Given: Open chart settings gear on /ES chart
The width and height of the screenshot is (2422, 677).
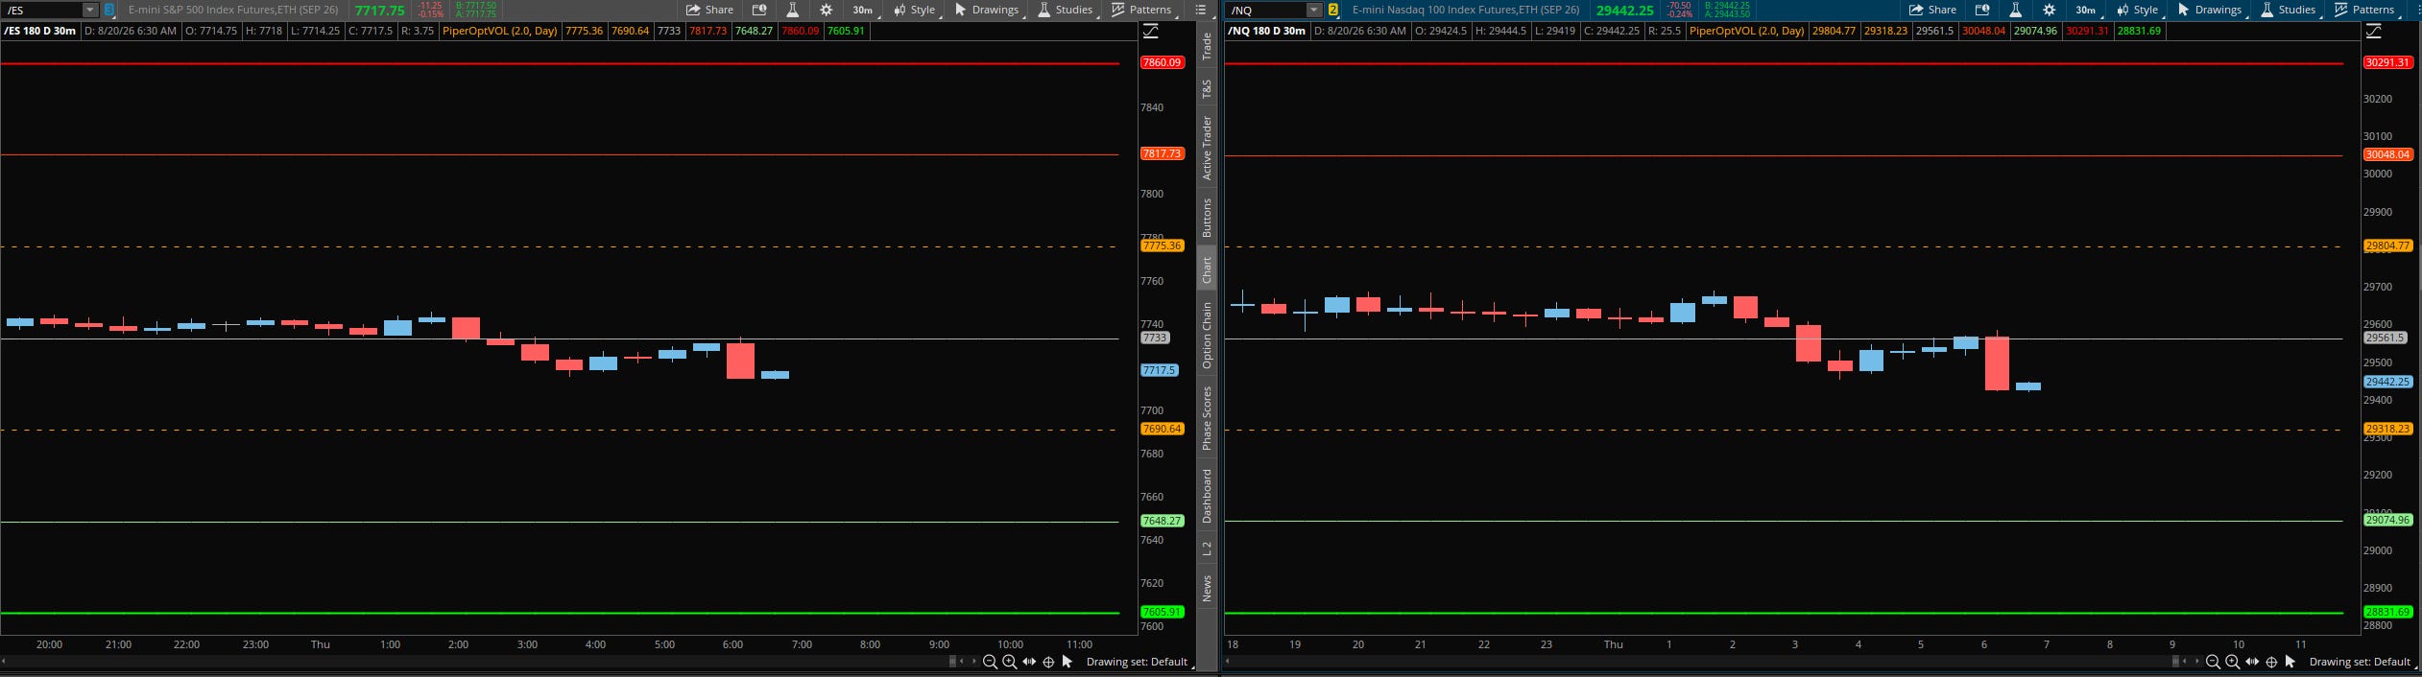Looking at the screenshot, I should [x=827, y=10].
